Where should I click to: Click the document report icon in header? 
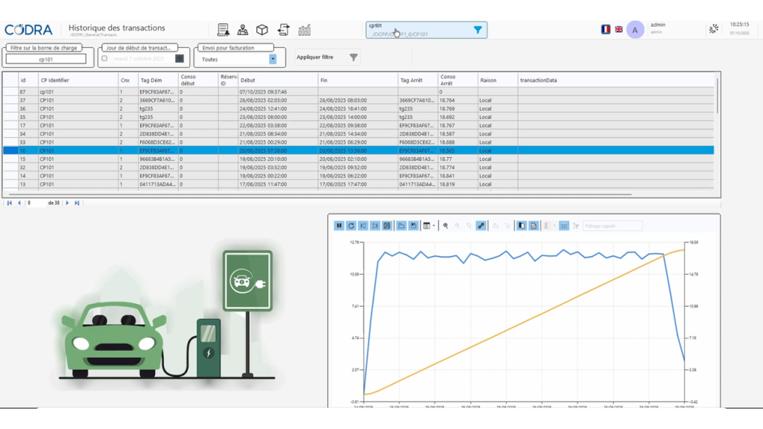[223, 30]
